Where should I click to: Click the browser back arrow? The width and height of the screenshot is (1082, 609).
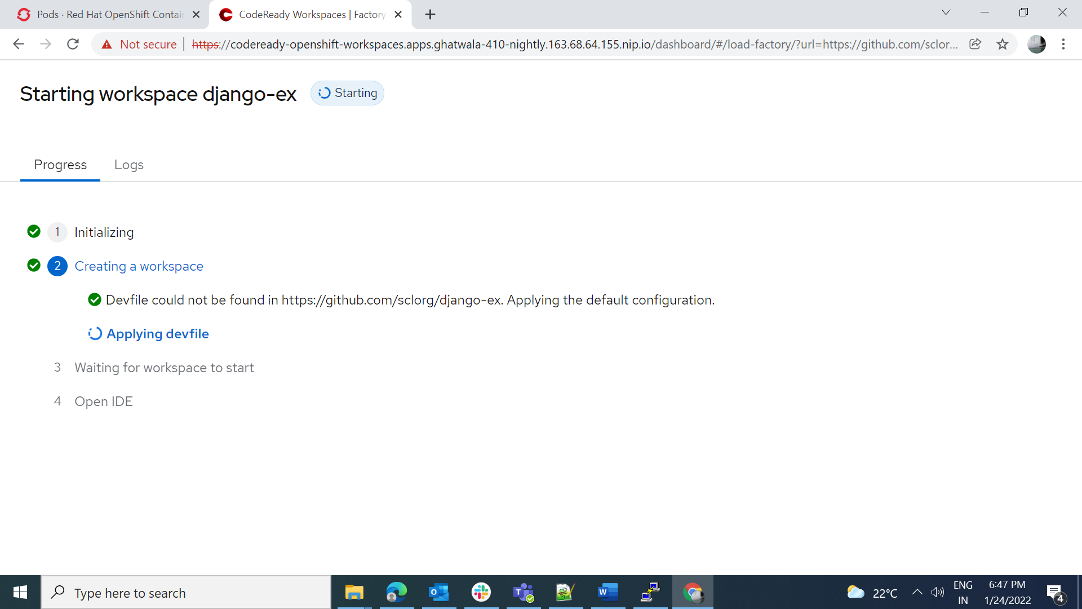pos(19,44)
